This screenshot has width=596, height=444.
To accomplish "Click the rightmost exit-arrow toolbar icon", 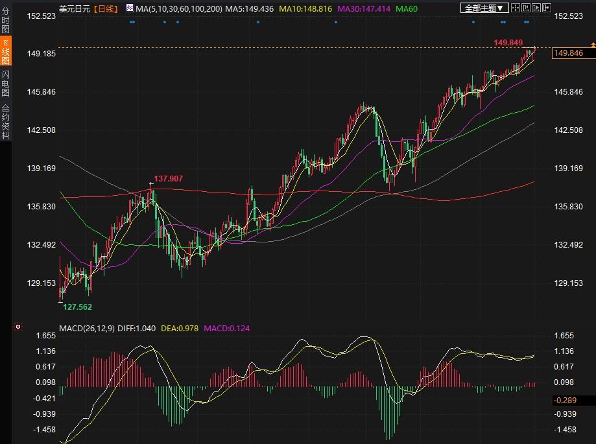I will point(549,8).
